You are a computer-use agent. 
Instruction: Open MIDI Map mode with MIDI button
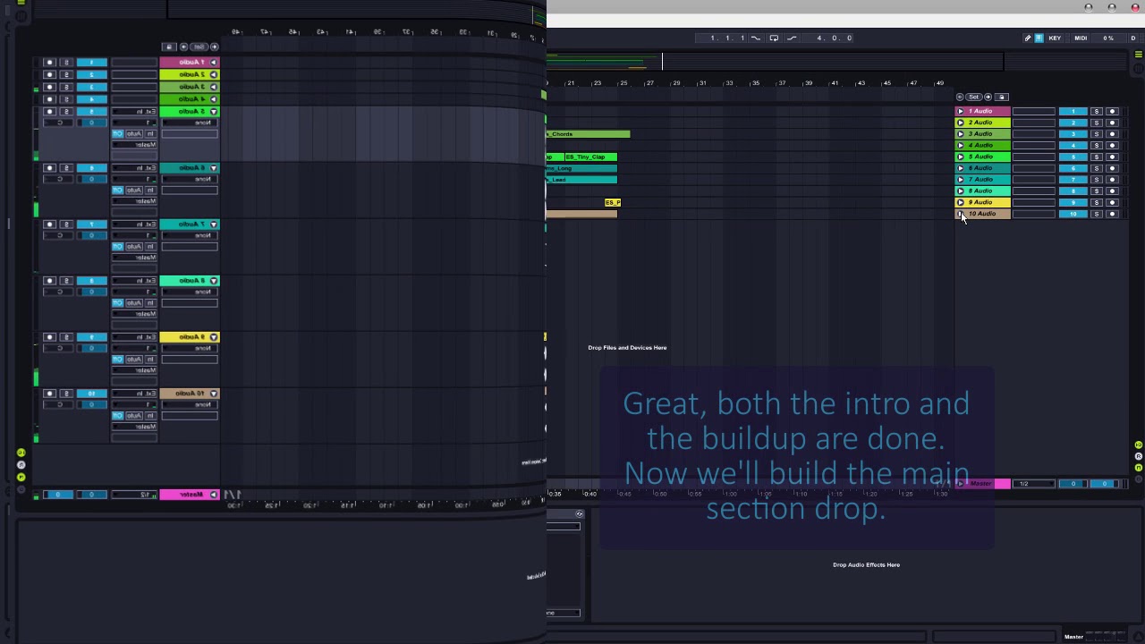pyautogui.click(x=1081, y=38)
